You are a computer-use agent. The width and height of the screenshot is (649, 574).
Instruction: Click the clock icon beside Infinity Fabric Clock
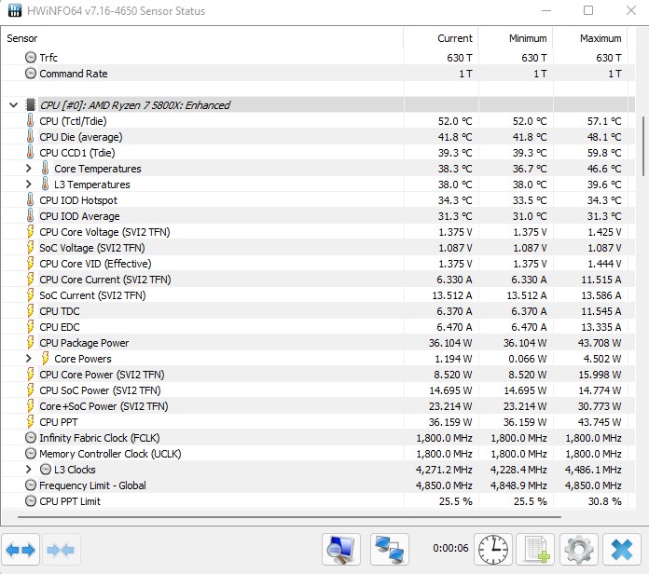pyautogui.click(x=31, y=438)
